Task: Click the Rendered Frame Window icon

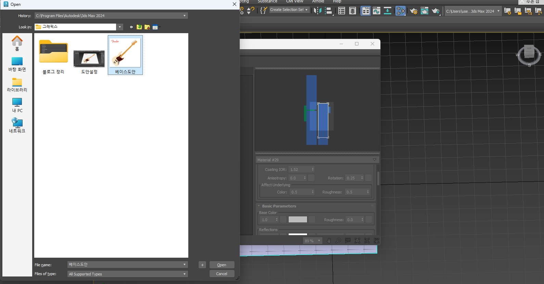Action: pos(425,11)
